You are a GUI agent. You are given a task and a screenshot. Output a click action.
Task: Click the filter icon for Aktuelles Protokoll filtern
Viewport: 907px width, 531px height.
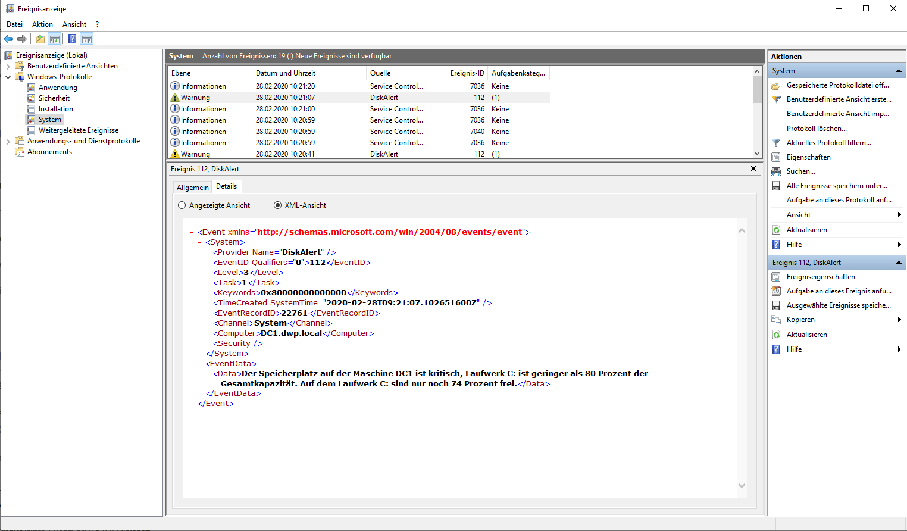pos(776,143)
